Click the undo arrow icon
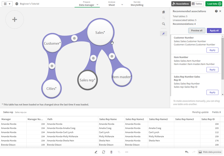The height and width of the screenshot is (156, 224). [x=187, y=152]
